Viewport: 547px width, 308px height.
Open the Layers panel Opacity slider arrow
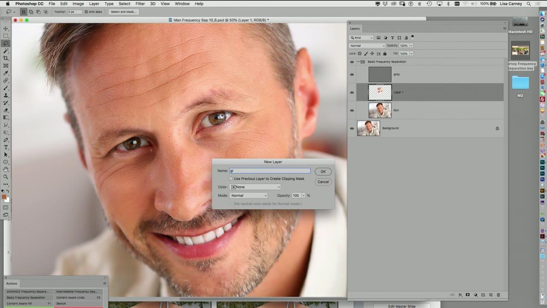coord(412,46)
